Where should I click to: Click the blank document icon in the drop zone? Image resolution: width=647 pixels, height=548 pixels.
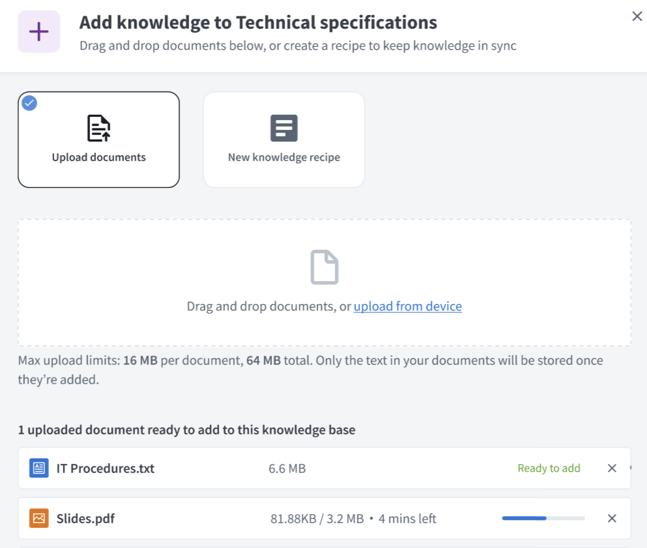coord(323,267)
